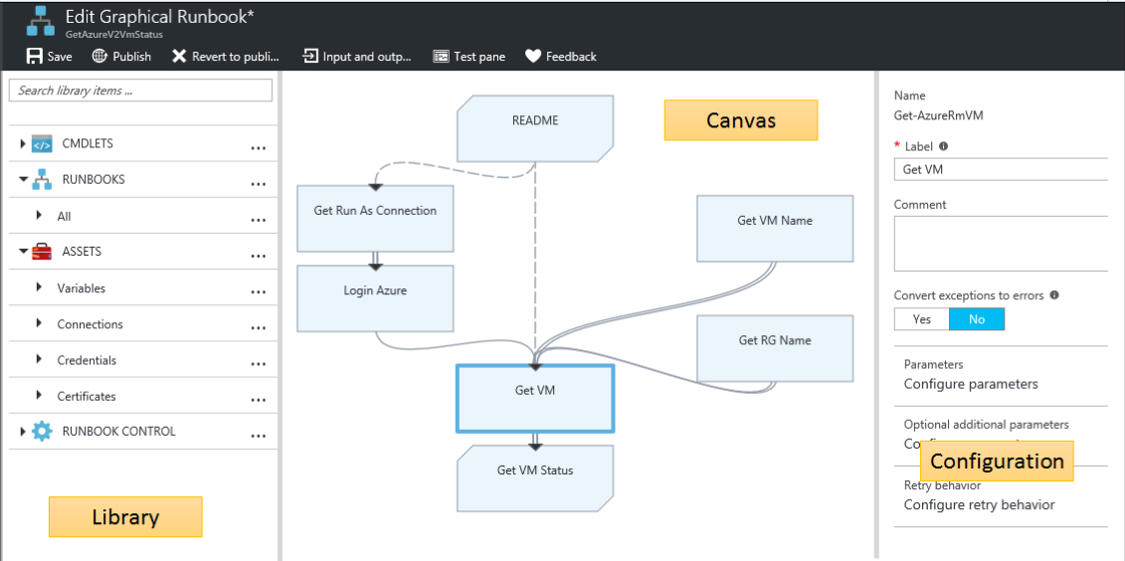Select the Certificates asset label
This screenshot has width=1125, height=561.
click(87, 396)
